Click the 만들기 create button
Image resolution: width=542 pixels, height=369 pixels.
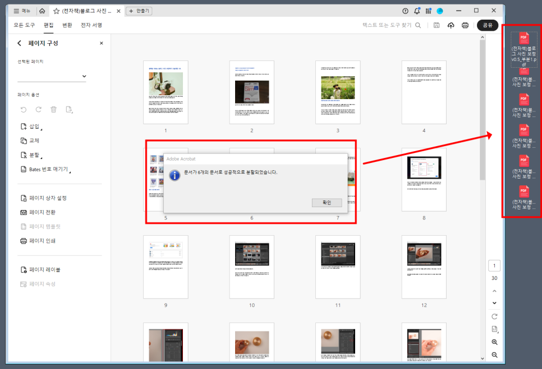[139, 11]
